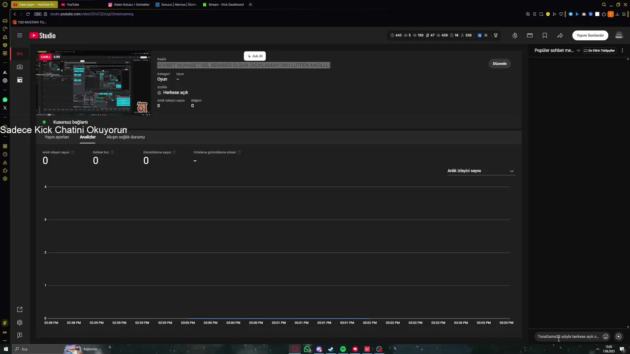Image resolution: width=630 pixels, height=354 pixels.
Task: Open Steam from the taskbar
Action: point(331,349)
